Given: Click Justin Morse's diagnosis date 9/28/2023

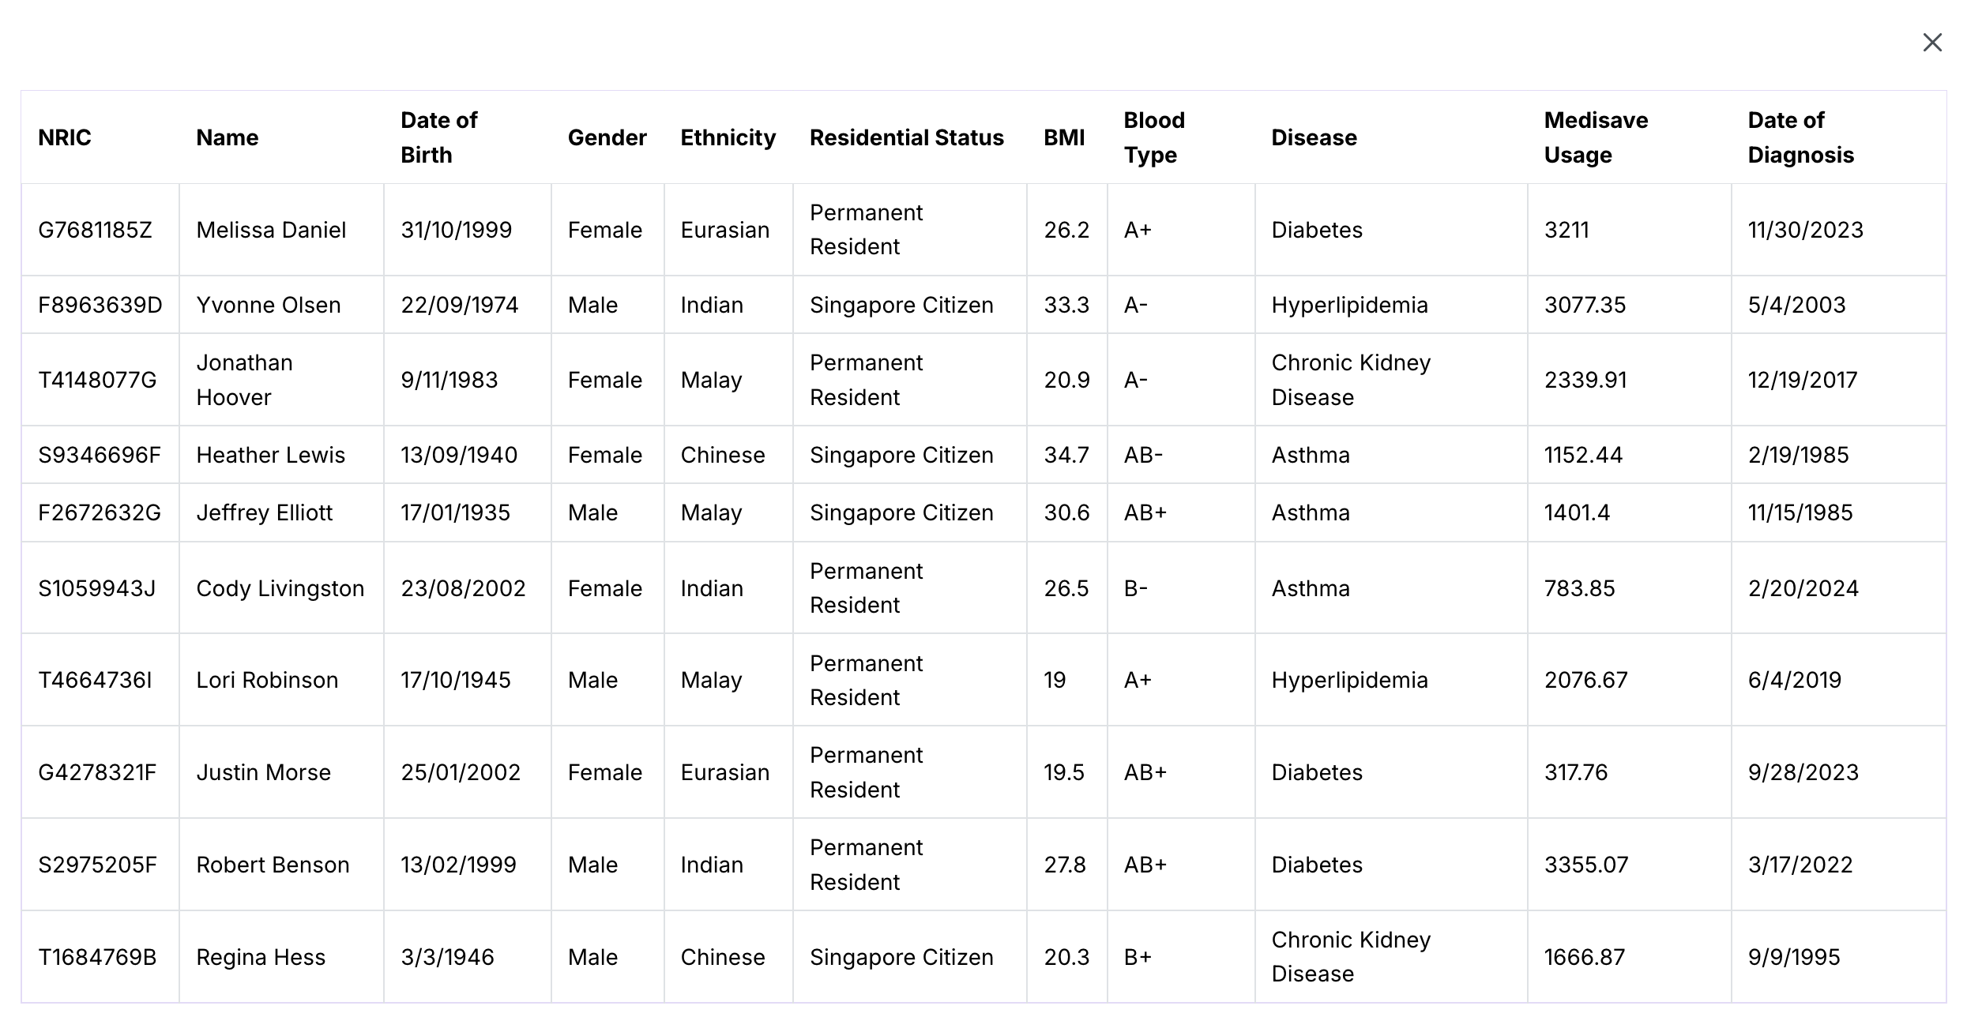Looking at the screenshot, I should point(1803,772).
